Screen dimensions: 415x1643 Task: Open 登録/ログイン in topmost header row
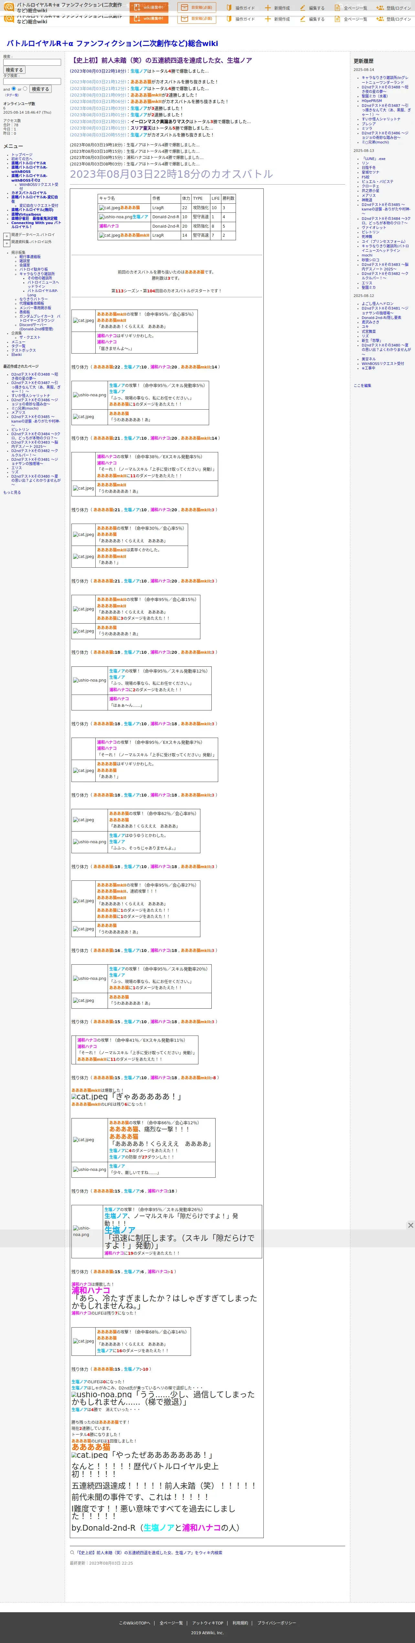[394, 8]
